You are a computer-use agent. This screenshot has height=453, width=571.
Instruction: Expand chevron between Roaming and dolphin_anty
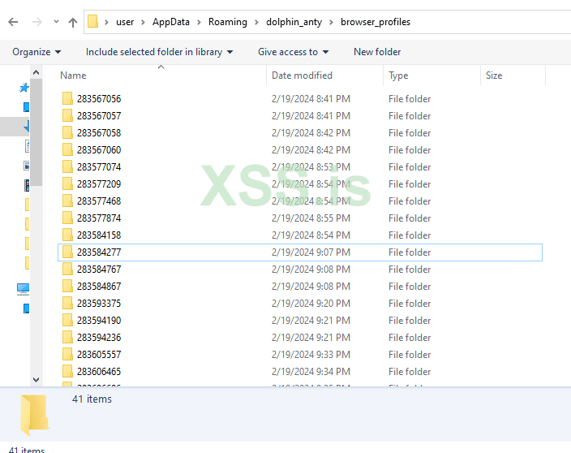coord(256,22)
